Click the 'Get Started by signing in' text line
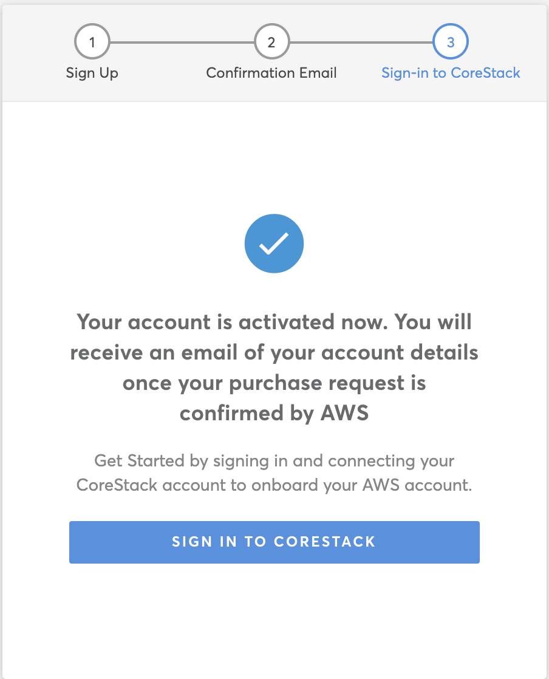 pos(274,461)
